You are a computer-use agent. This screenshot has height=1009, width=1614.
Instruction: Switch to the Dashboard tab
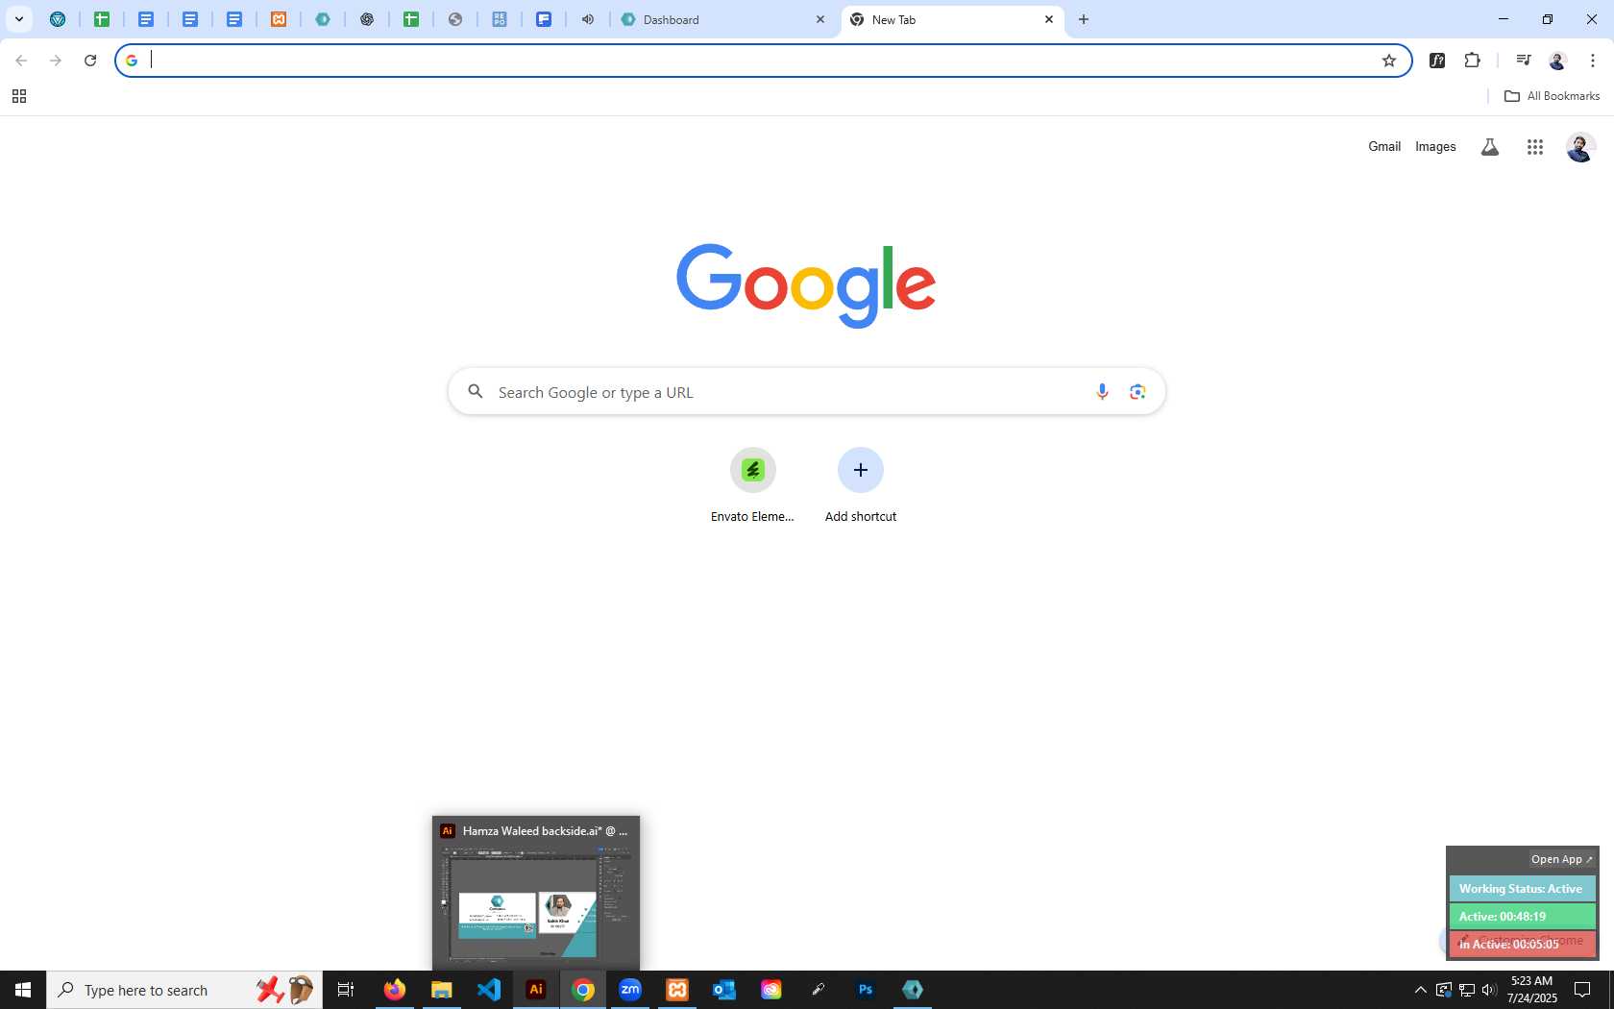pos(721,19)
